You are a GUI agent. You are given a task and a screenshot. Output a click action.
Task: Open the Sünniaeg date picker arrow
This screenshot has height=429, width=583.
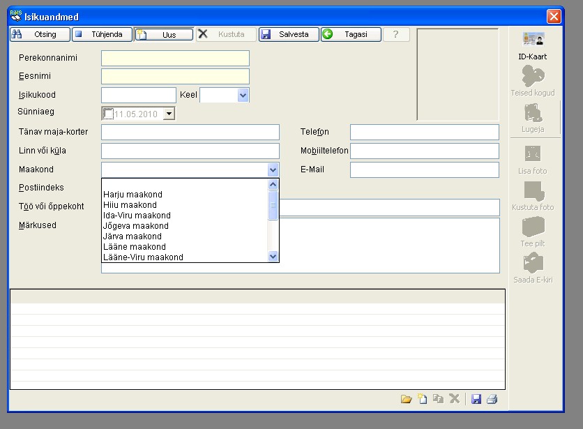[x=169, y=114]
